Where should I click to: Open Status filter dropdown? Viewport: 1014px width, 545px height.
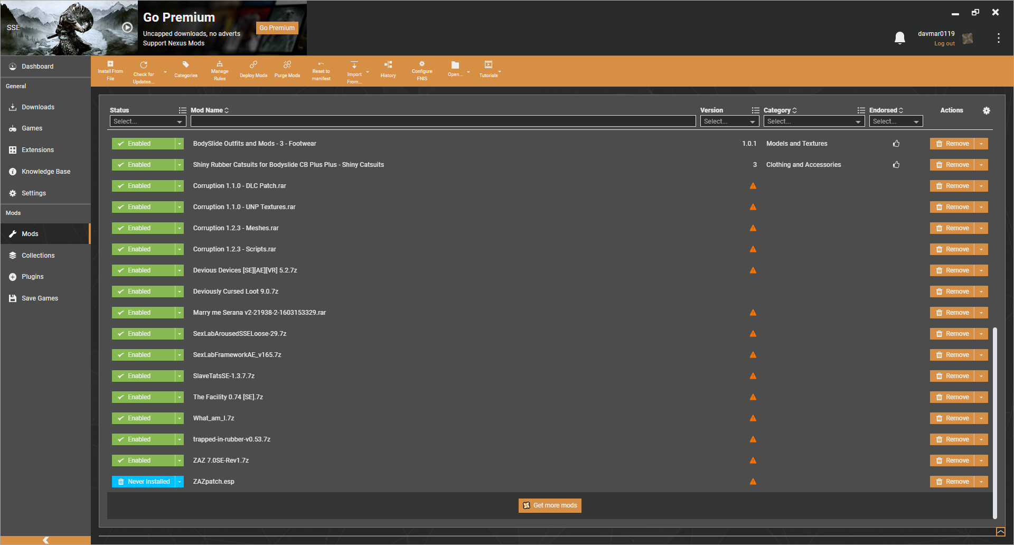pyautogui.click(x=147, y=121)
